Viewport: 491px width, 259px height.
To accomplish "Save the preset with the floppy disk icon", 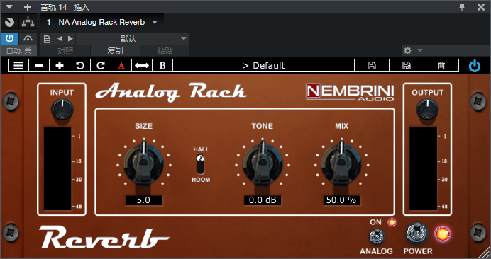I will point(372,66).
